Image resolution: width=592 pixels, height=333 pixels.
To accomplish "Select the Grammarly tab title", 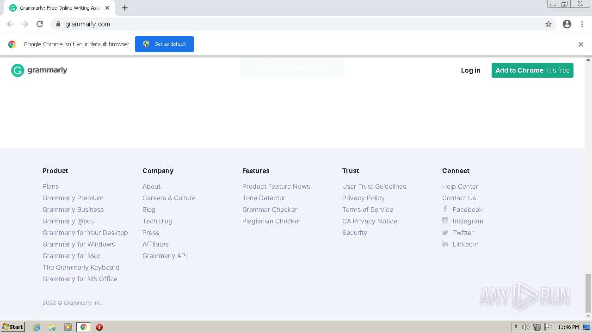I will 60,8.
